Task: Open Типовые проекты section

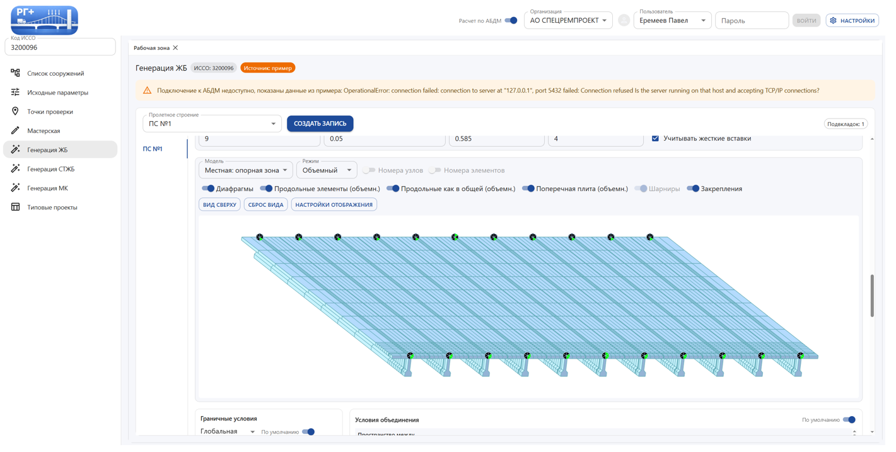Action: (x=61, y=207)
